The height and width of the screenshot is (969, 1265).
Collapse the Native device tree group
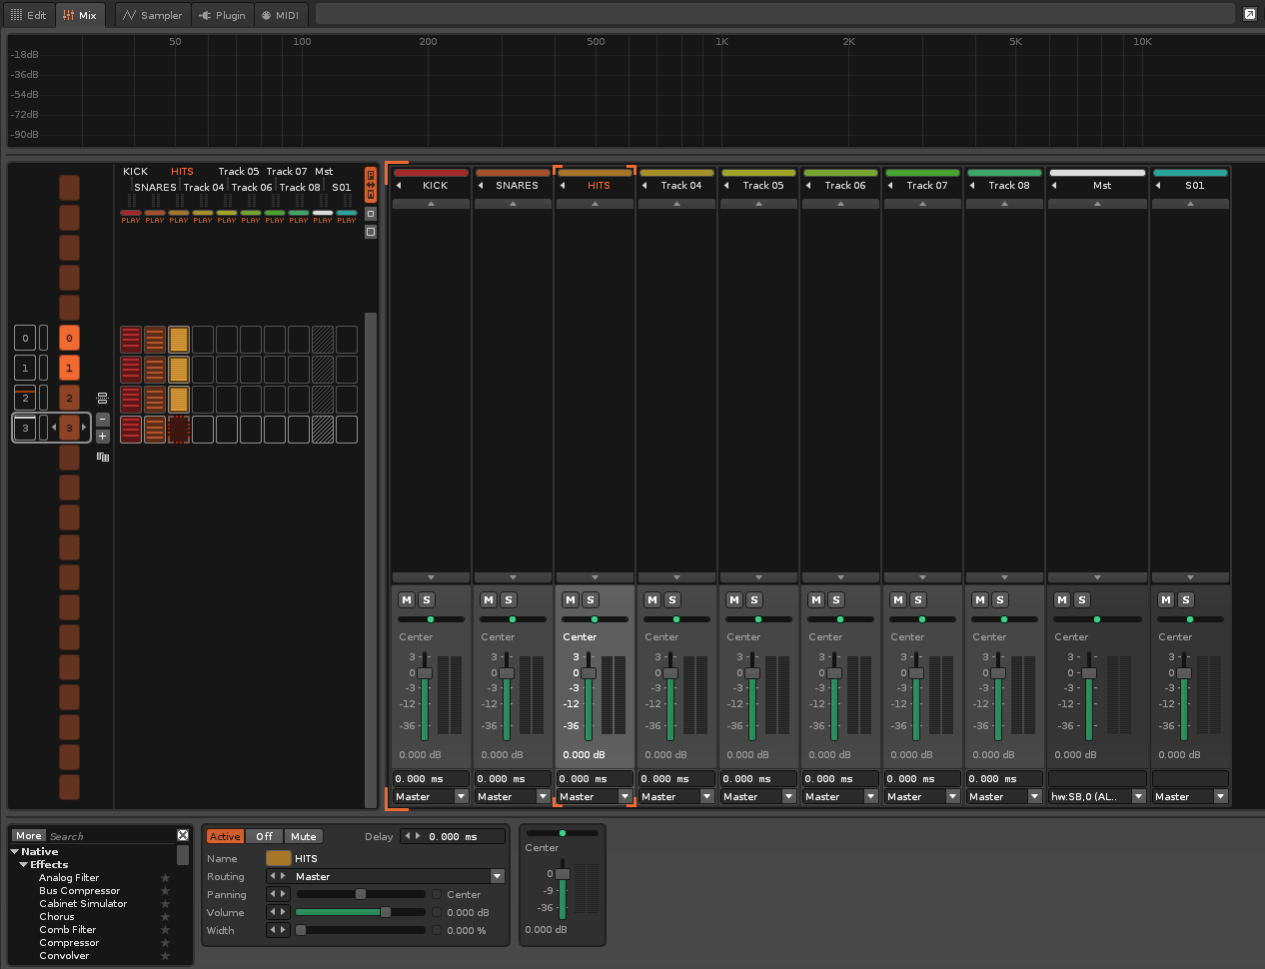tap(15, 852)
